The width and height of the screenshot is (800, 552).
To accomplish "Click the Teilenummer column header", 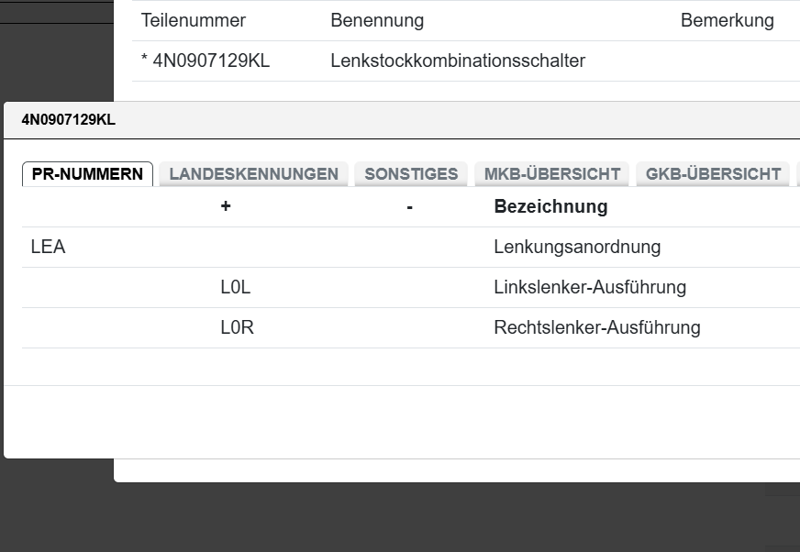I will pyautogui.click(x=194, y=20).
